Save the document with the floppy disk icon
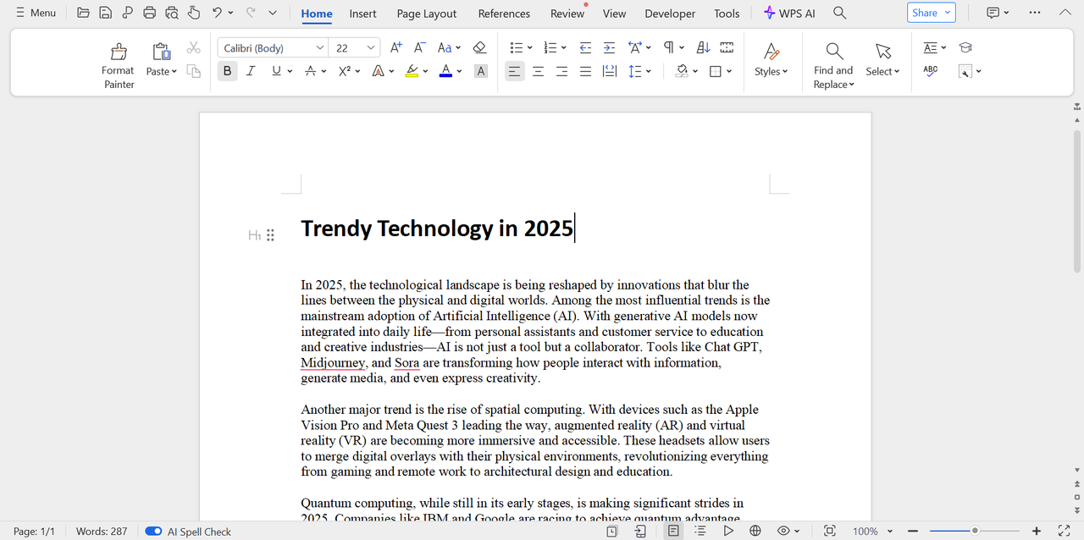 coord(105,13)
